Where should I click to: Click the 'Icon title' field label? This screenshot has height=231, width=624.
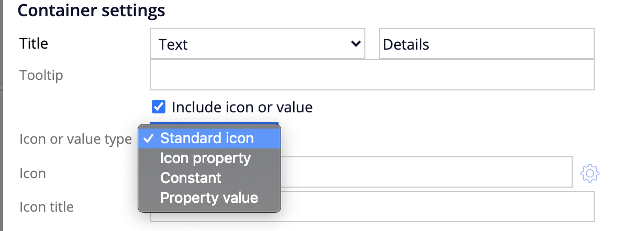point(47,207)
